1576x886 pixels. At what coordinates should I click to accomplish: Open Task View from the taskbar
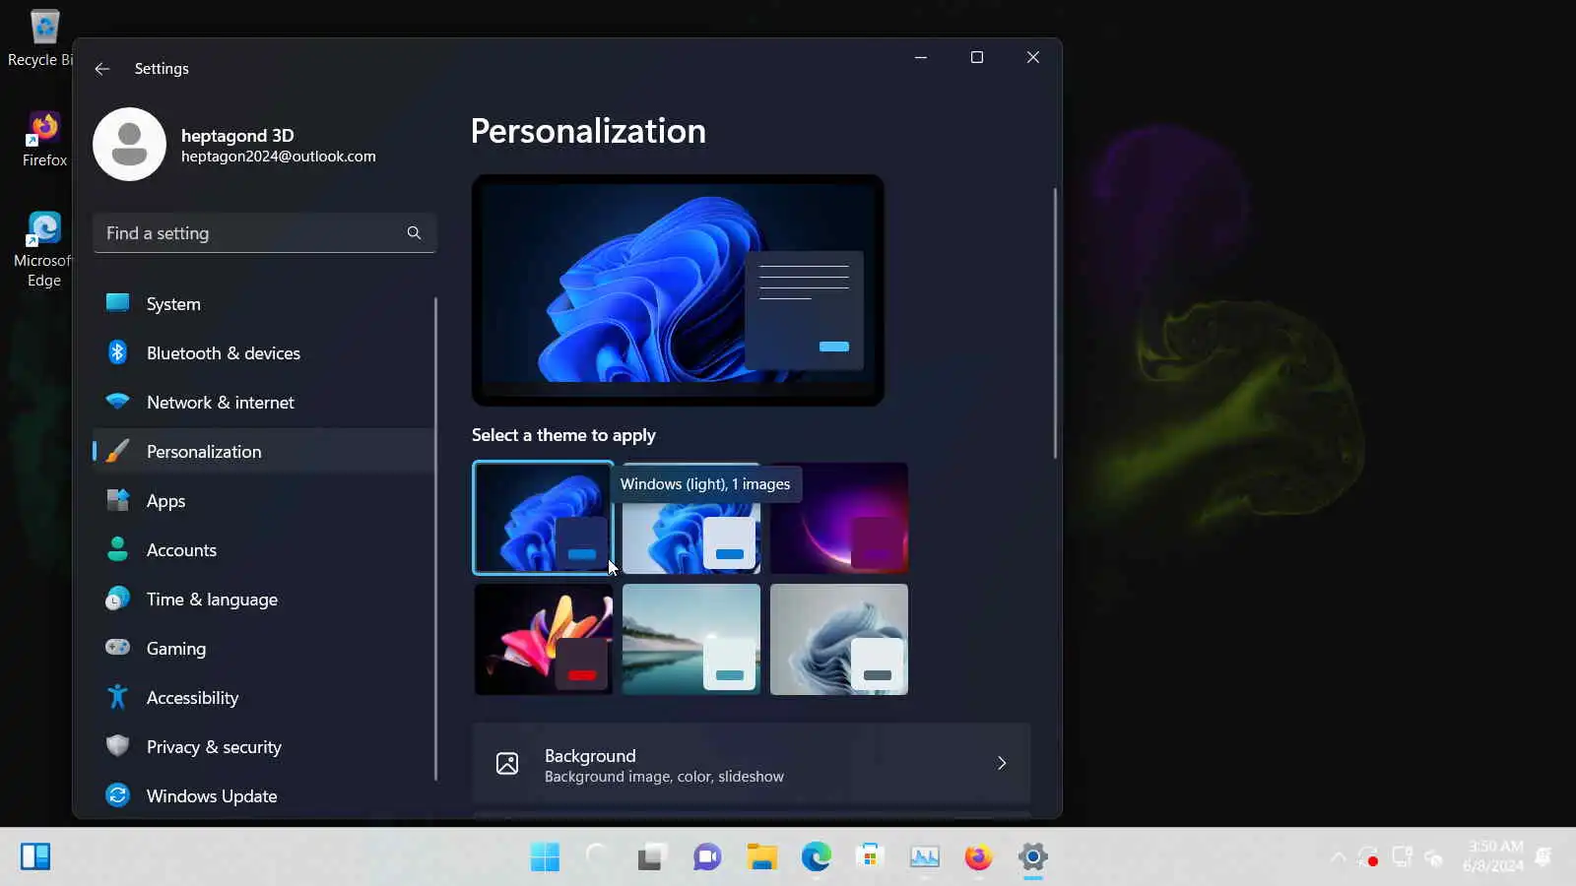[x=651, y=857]
